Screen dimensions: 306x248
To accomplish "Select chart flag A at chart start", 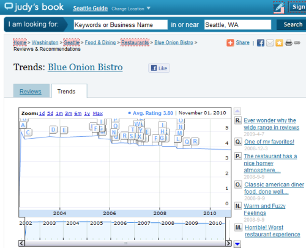I will 23,125.
